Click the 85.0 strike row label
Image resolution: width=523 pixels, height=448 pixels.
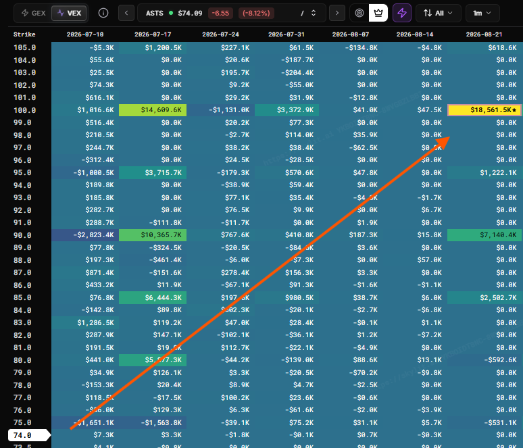click(22, 297)
